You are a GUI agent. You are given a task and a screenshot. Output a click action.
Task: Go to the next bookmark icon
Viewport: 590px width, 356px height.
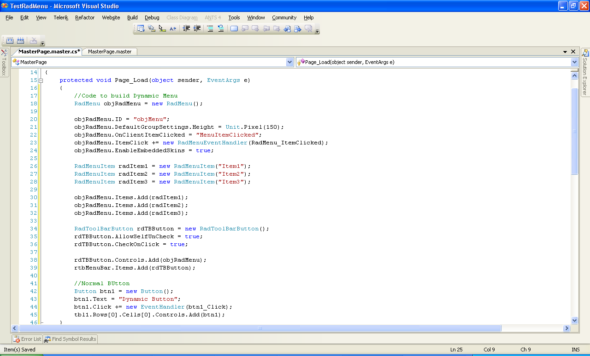[x=255, y=29]
